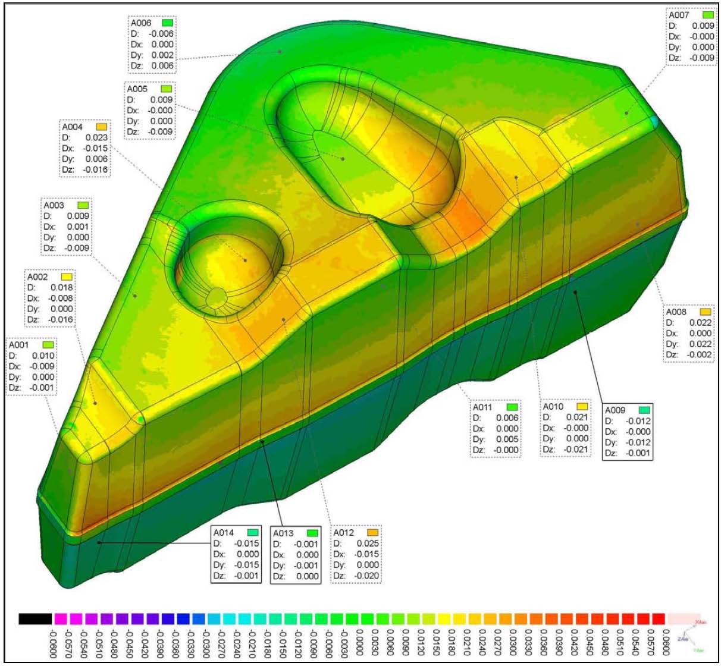Click the color swatch in A011 box

512,407
